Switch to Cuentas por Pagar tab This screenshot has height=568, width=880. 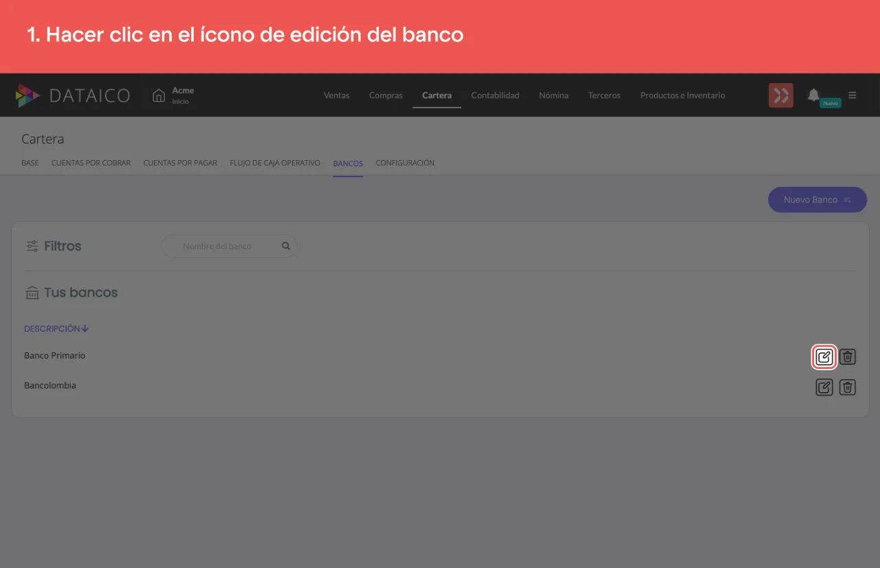(180, 163)
